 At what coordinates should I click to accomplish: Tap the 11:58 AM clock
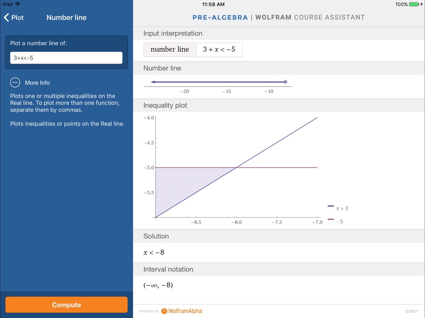(x=213, y=4)
